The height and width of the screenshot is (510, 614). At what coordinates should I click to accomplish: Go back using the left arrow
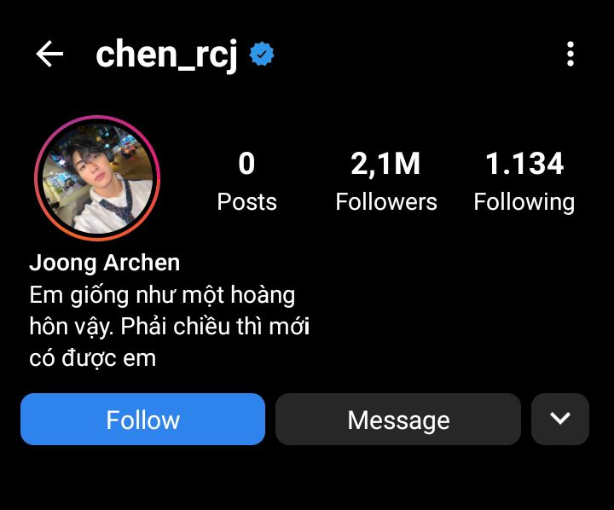(x=49, y=54)
